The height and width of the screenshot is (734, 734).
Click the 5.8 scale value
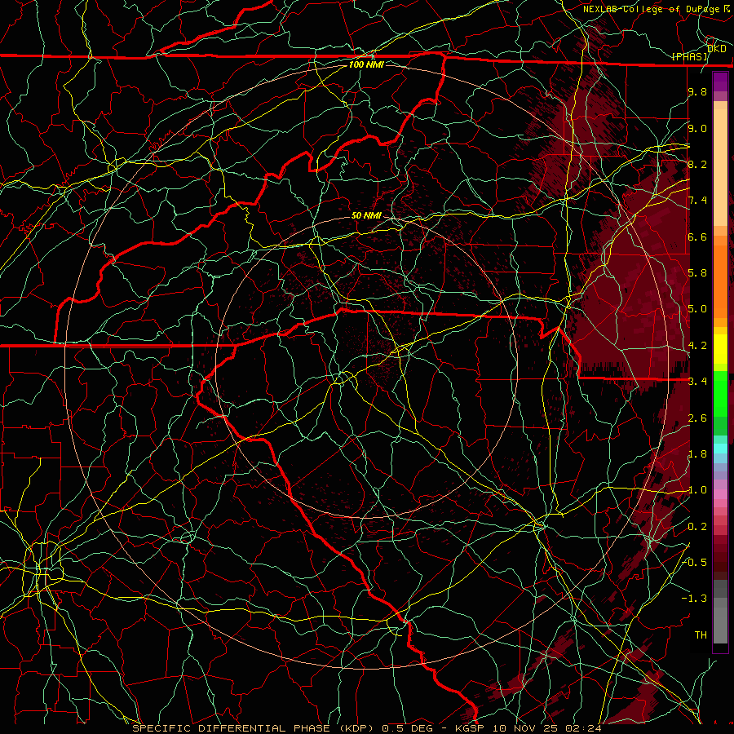[x=697, y=273]
